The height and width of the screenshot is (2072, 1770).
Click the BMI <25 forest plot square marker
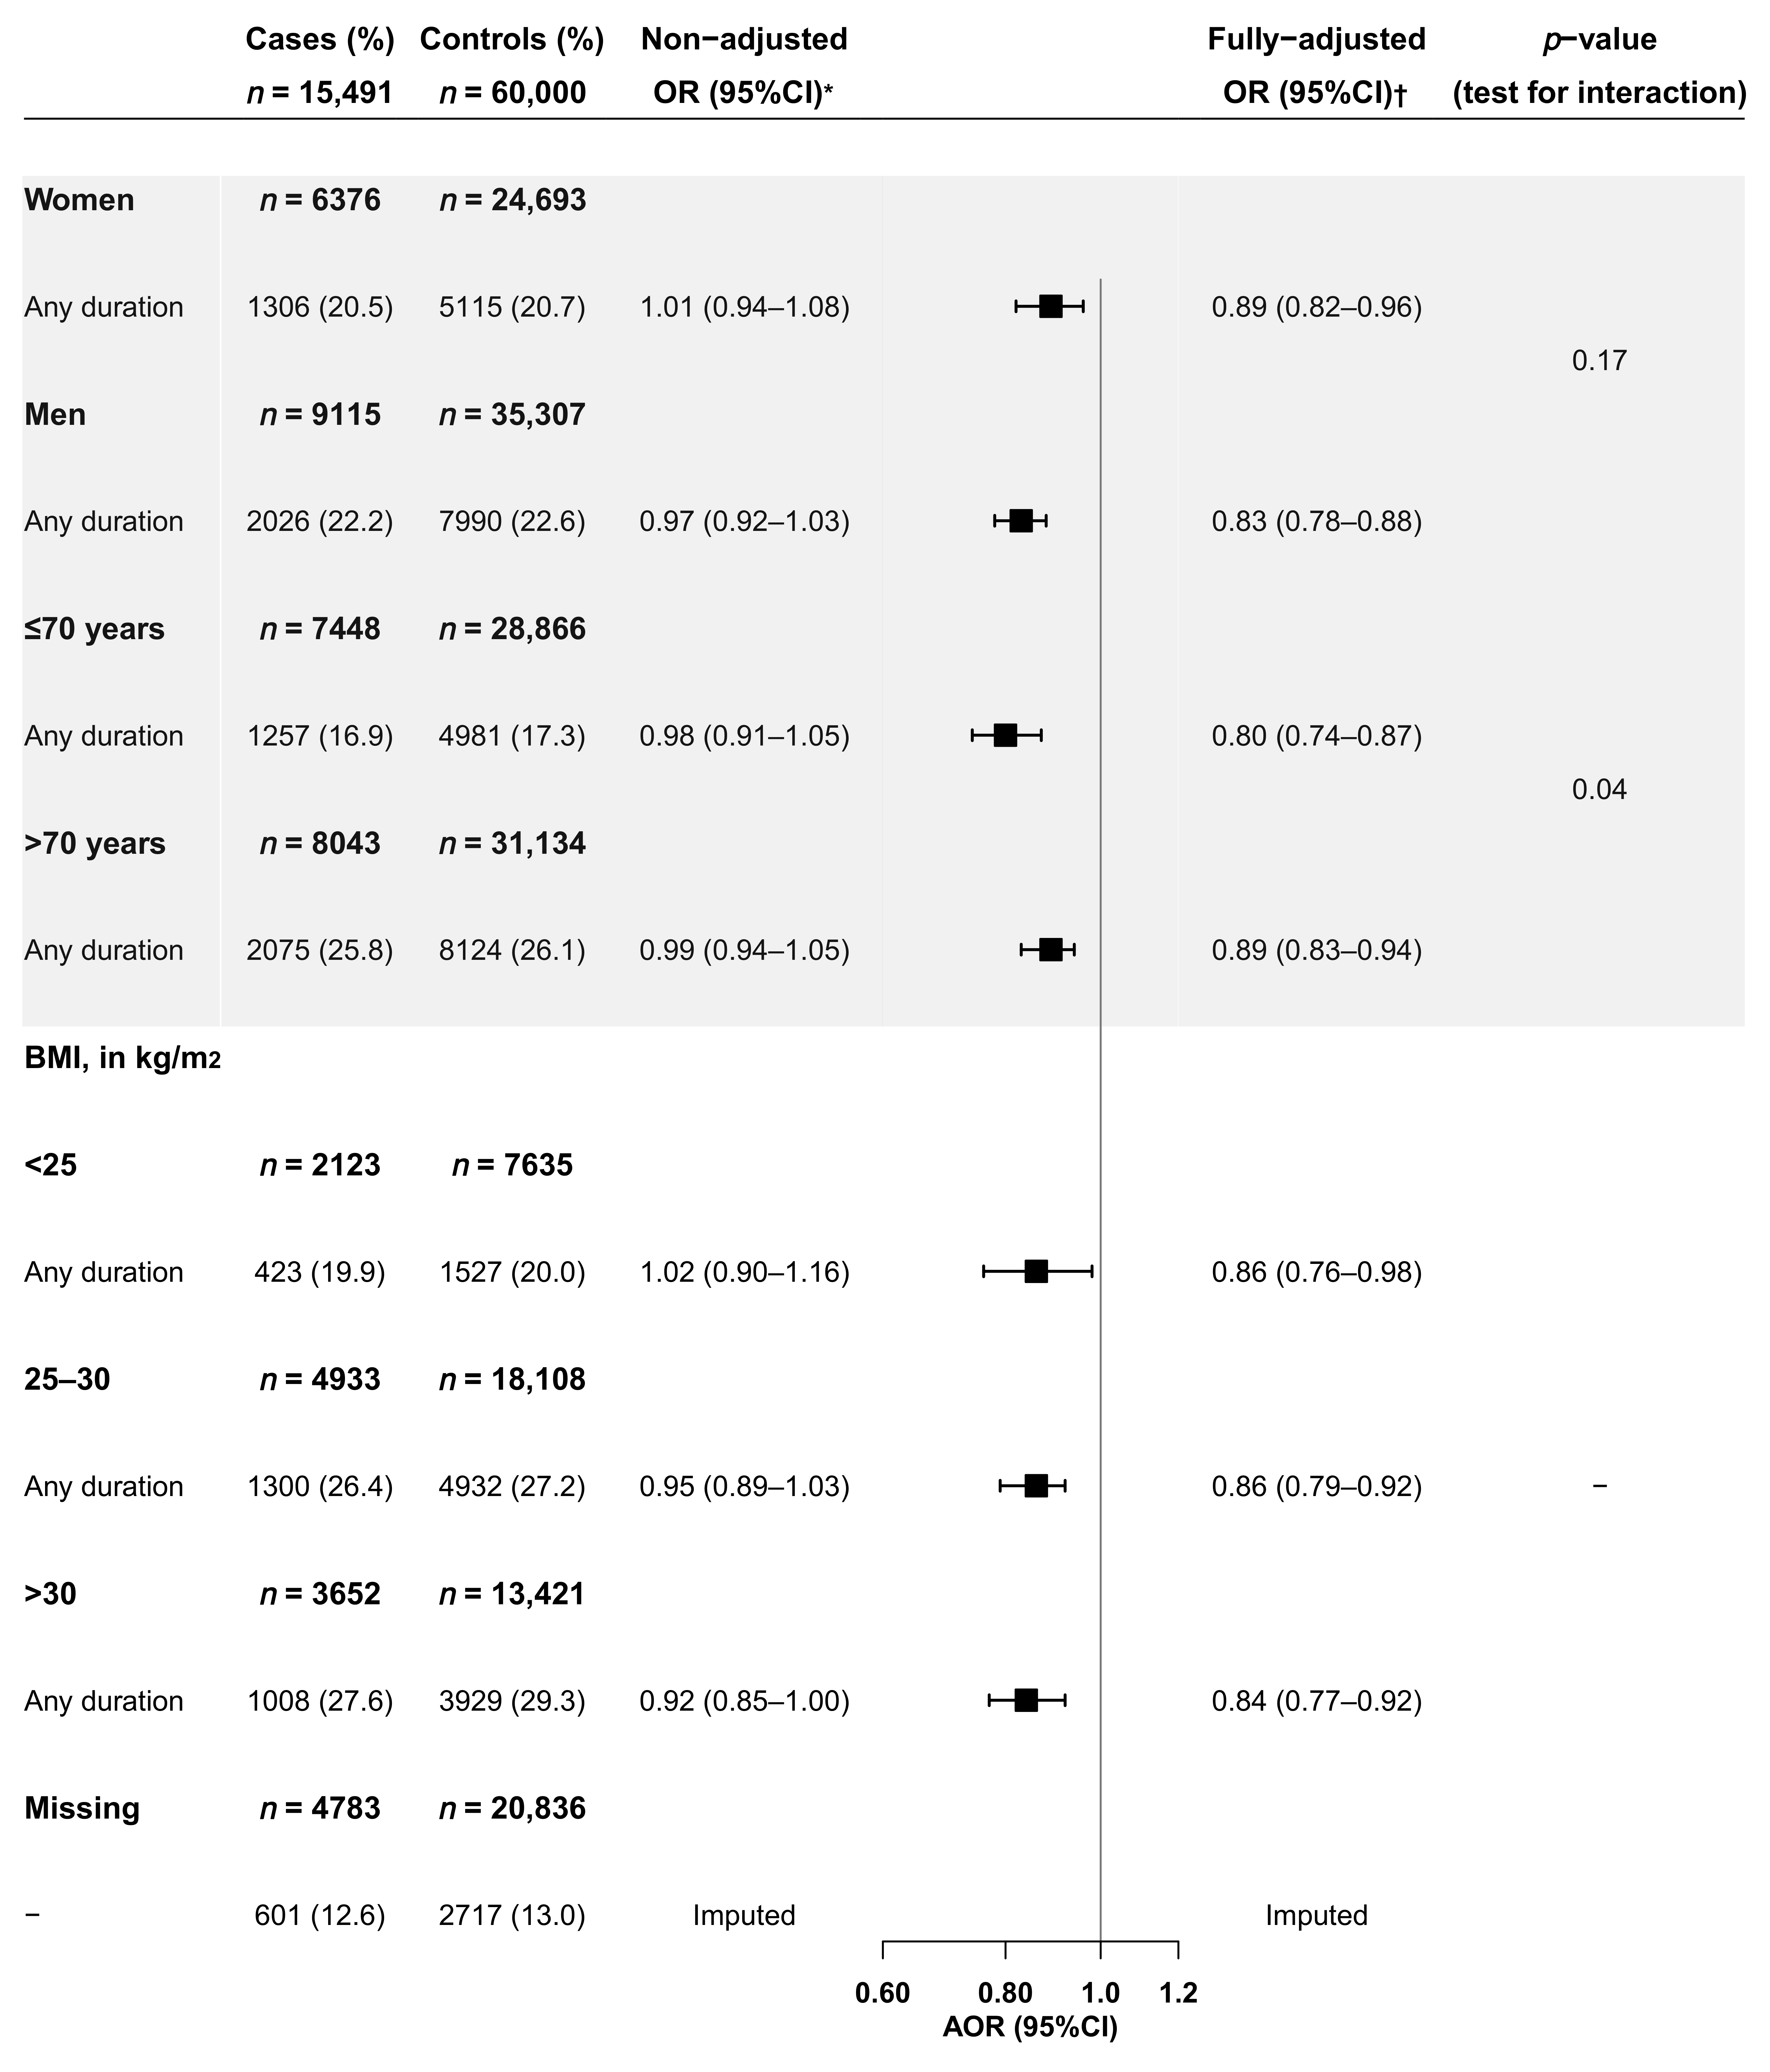(1036, 1272)
